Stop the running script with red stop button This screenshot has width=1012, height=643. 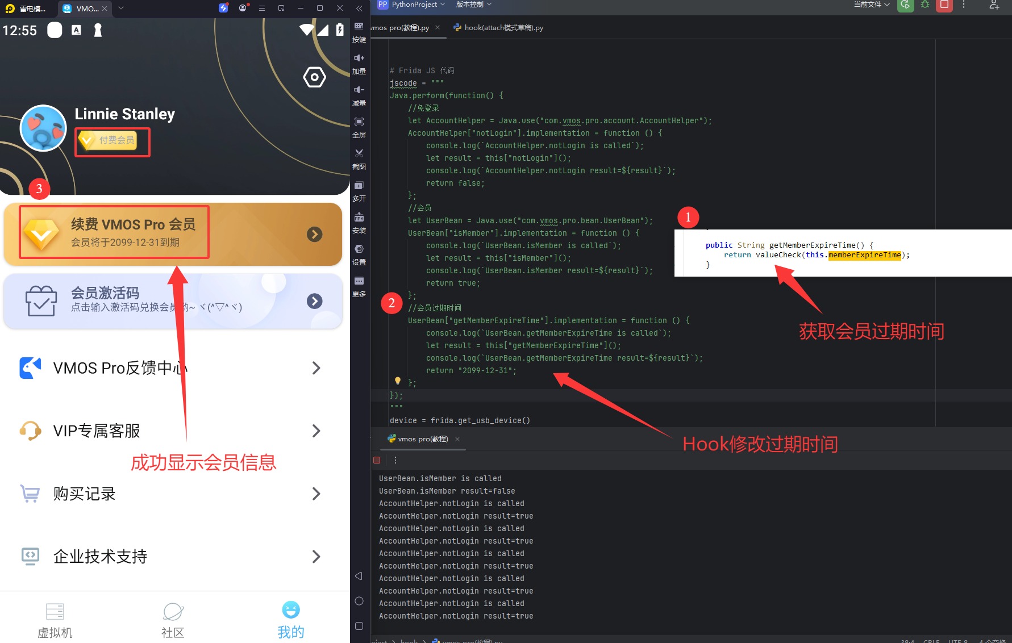tap(944, 5)
